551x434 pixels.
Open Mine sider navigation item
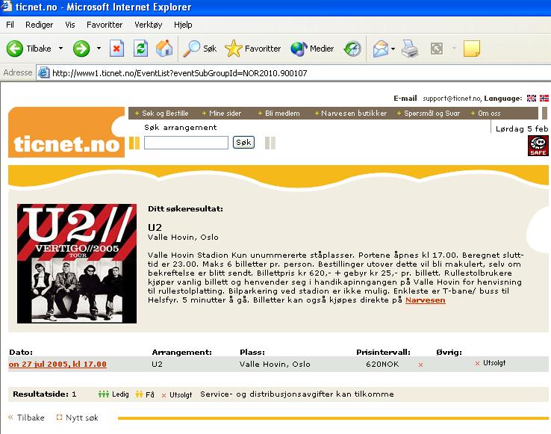point(222,114)
